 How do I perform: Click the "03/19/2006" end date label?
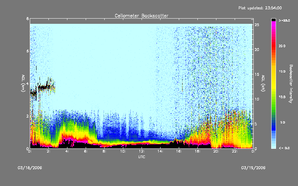(x=253, y=168)
